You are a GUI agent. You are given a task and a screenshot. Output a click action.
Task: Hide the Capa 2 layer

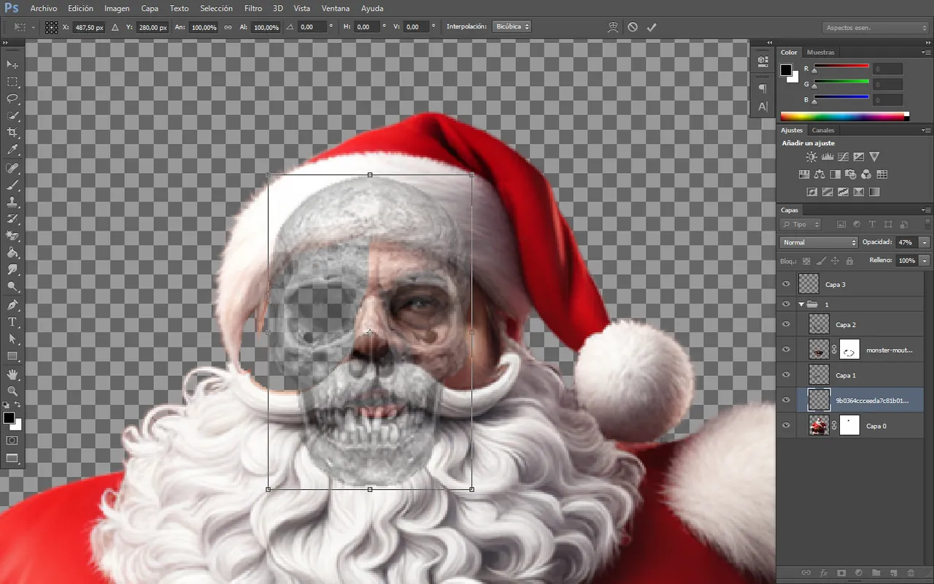(x=786, y=324)
